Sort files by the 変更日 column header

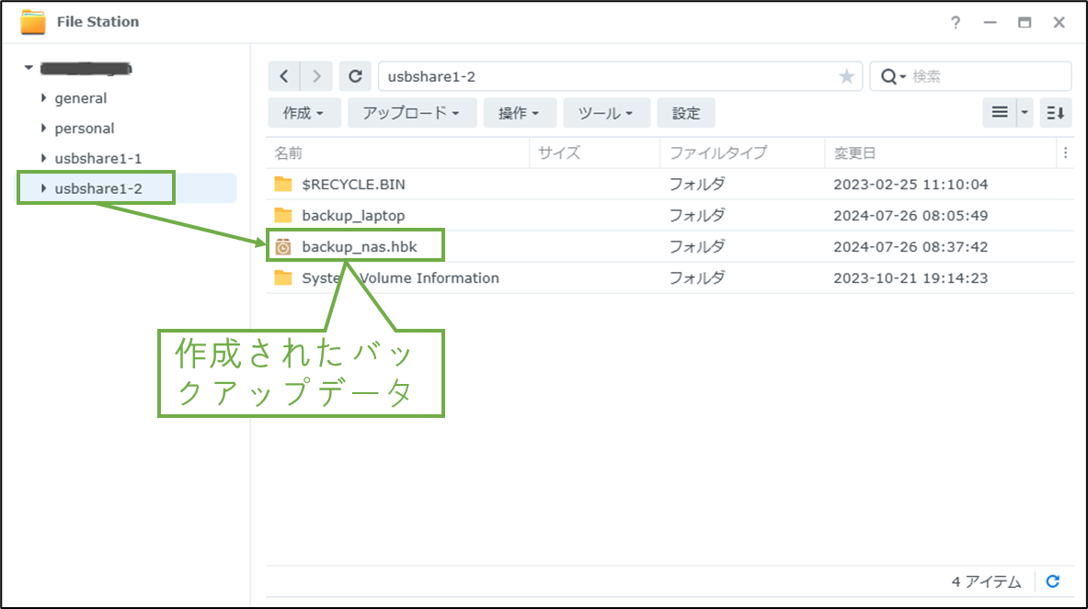[855, 152]
